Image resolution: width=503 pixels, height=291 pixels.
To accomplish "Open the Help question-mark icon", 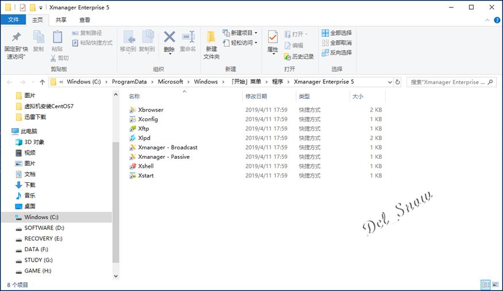I will [497, 20].
